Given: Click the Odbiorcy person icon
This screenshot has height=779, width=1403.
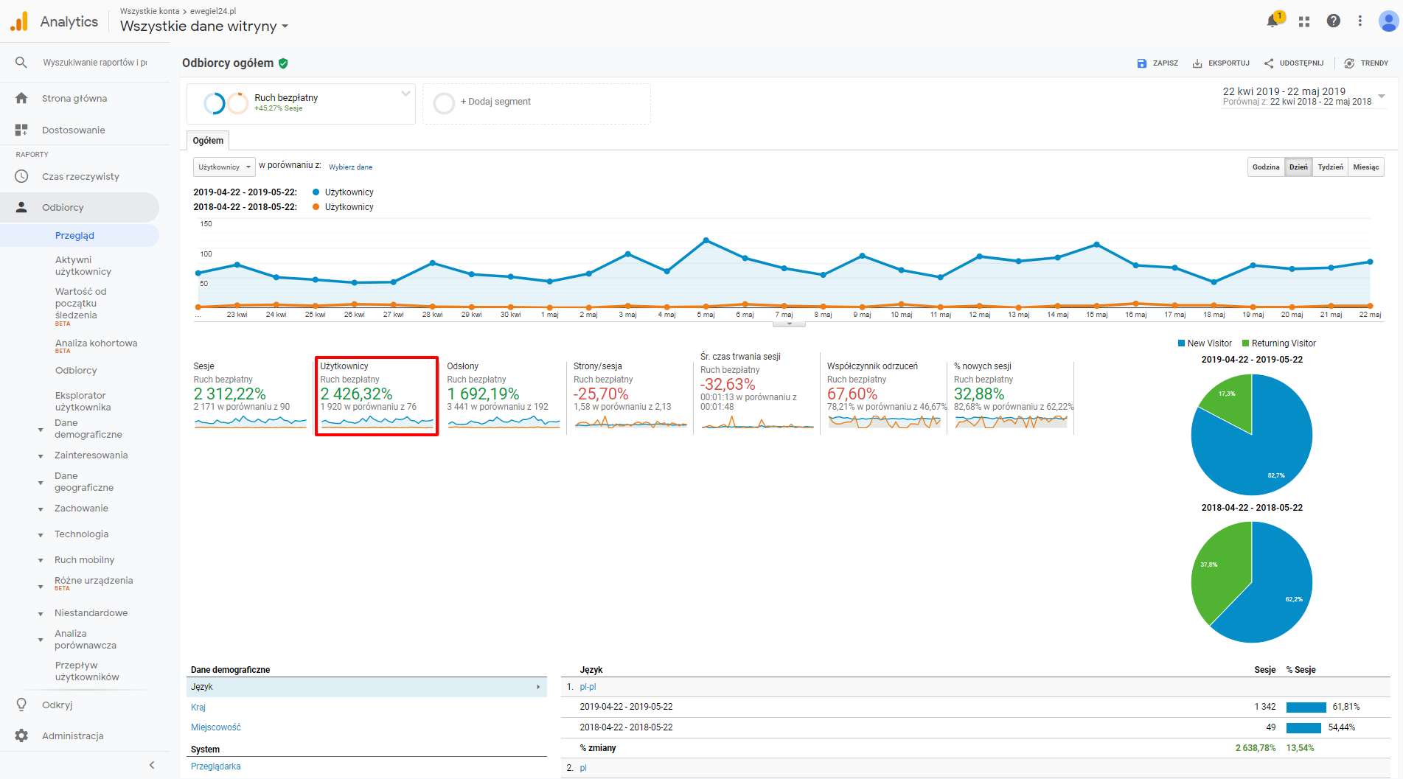Looking at the screenshot, I should (x=21, y=207).
